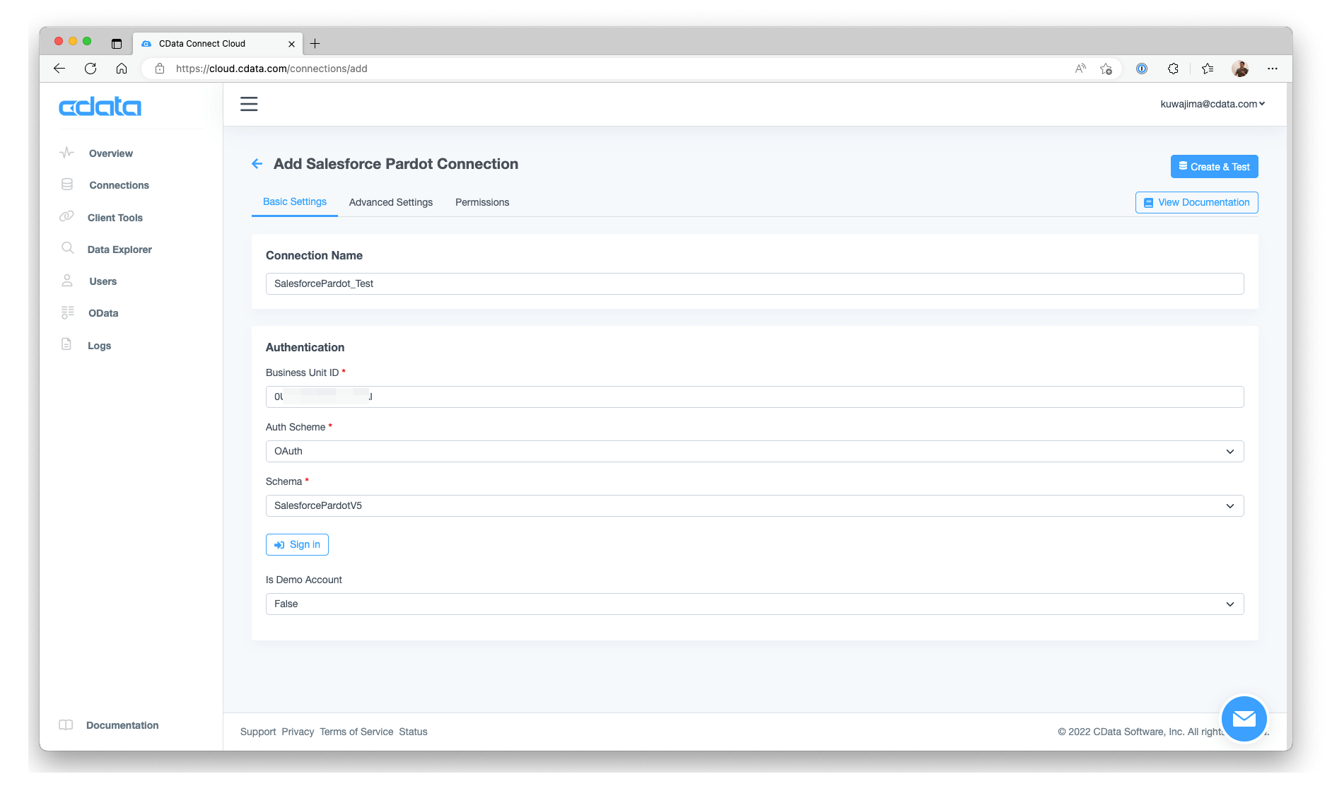1332x803 pixels.
Task: Click the site lock icon in address bar
Action: click(160, 69)
